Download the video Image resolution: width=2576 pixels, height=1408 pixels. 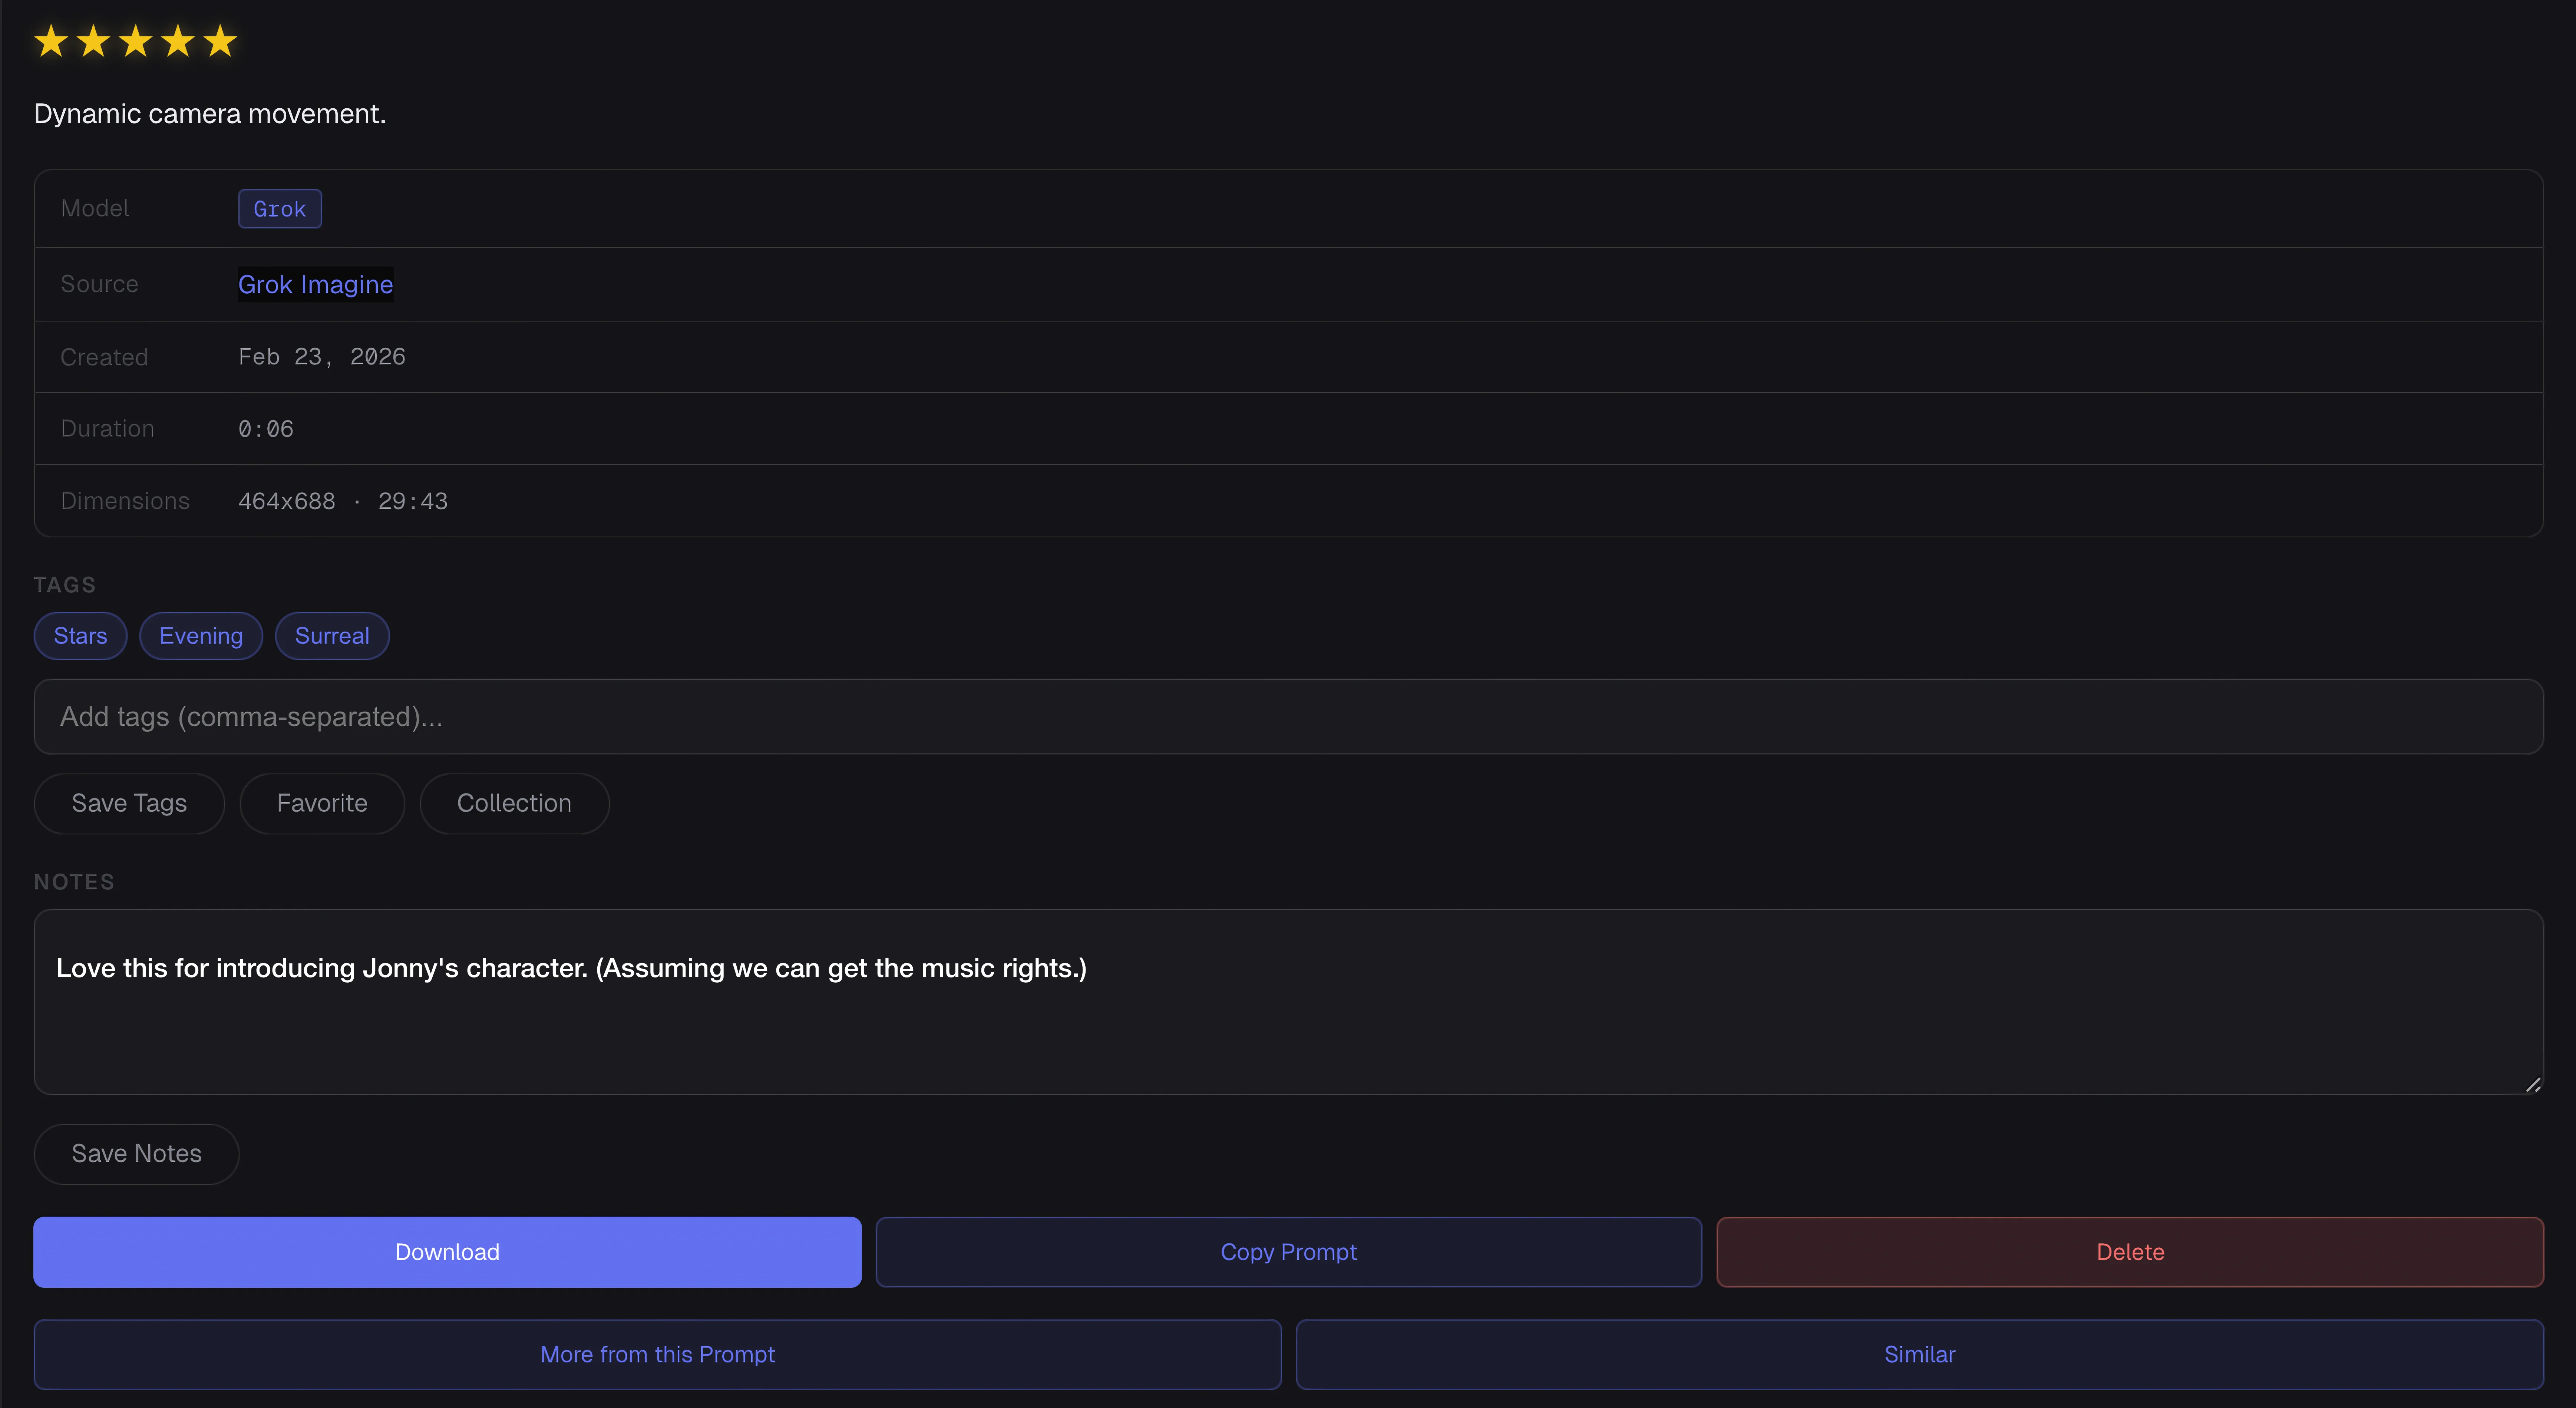coord(447,1251)
